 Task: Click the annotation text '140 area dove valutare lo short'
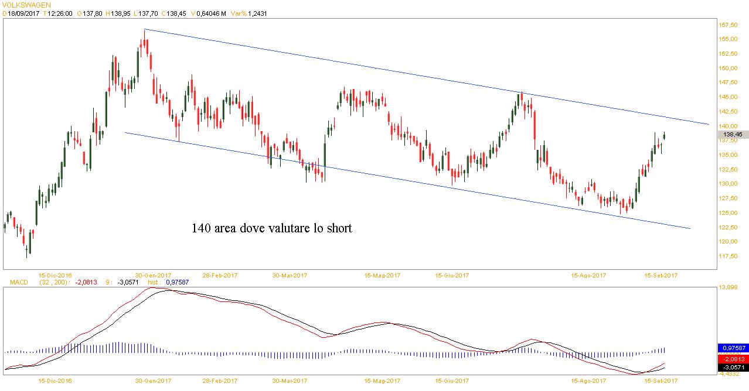tap(272, 228)
